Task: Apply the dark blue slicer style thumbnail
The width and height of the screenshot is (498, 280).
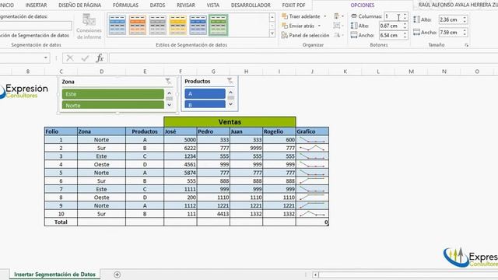Action: click(x=198, y=25)
